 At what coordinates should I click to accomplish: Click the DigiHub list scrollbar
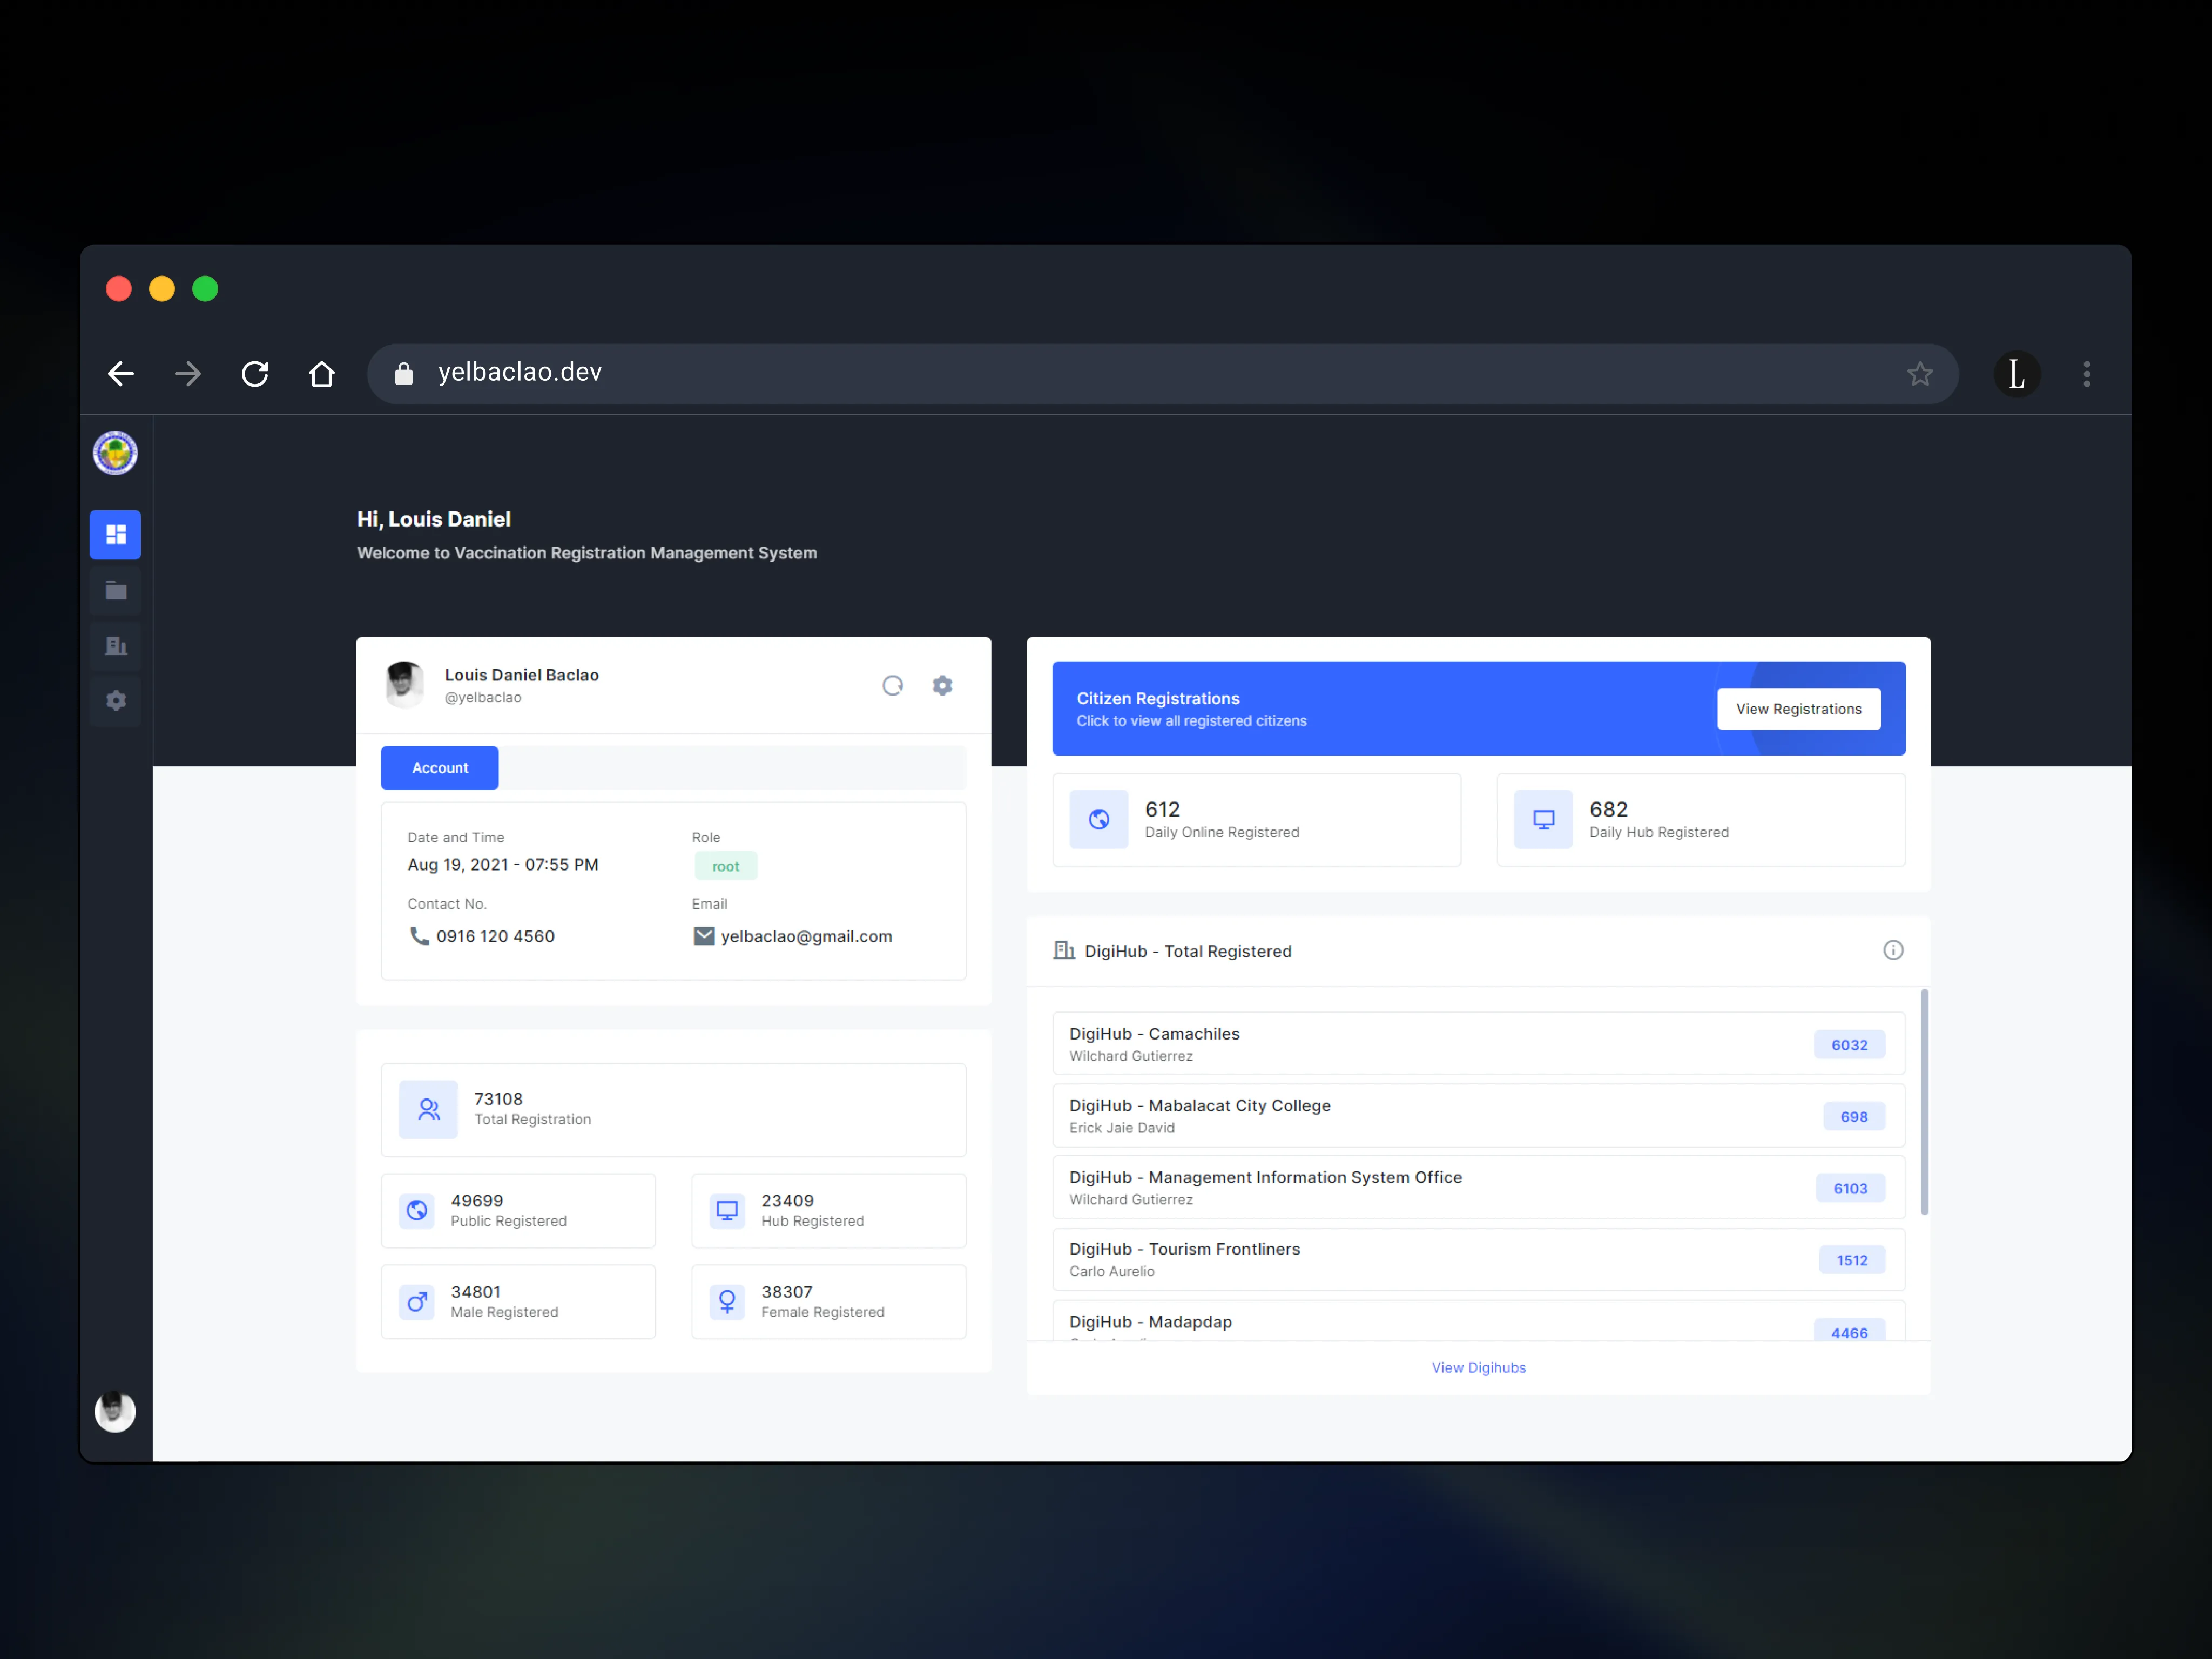point(1924,1102)
